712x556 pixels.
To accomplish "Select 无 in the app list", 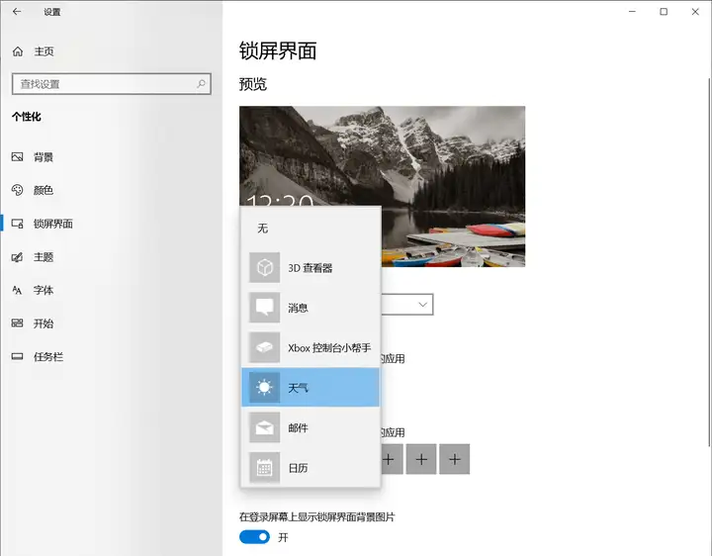I will point(263,228).
